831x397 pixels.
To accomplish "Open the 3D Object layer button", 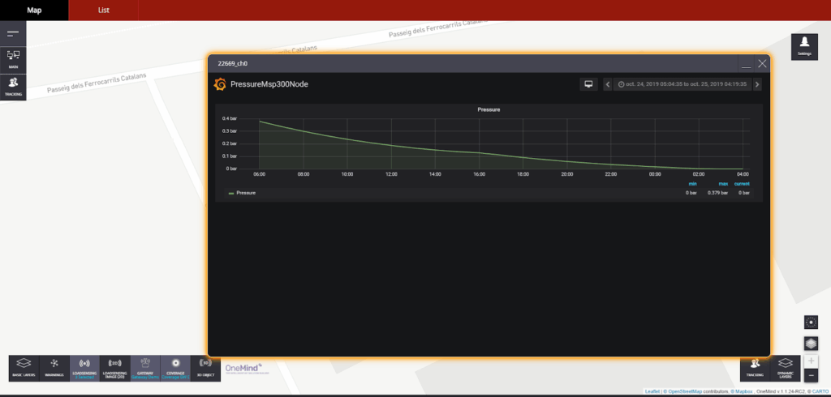I will click(205, 368).
